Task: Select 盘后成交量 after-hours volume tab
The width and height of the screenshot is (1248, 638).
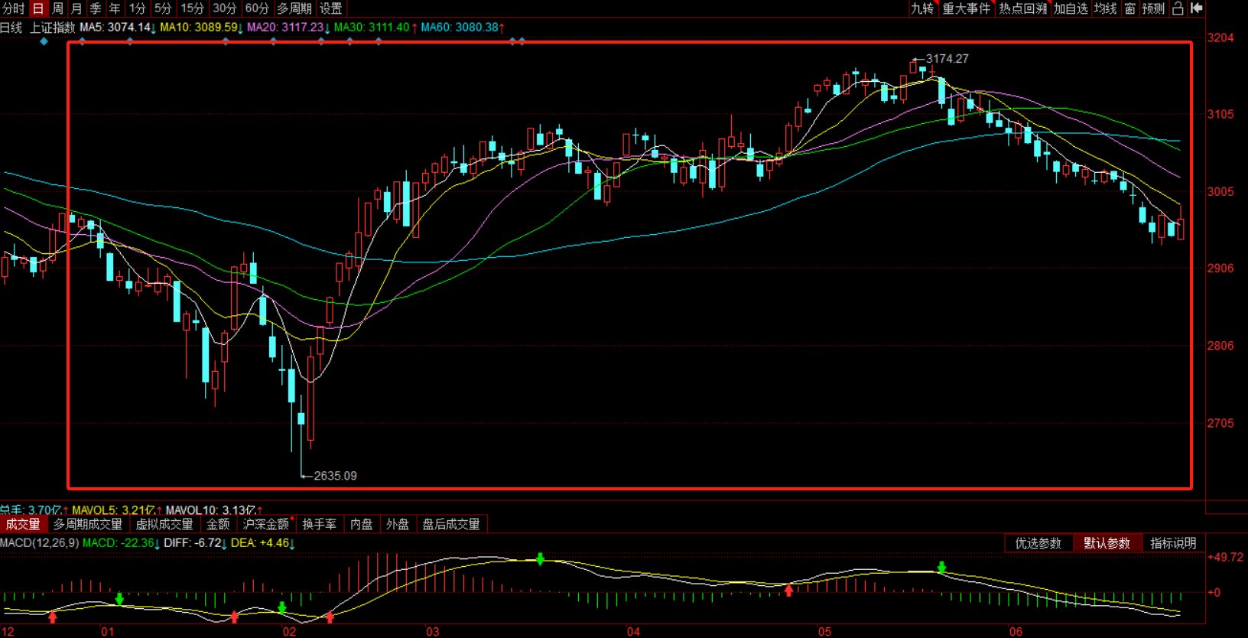Action: coord(451,524)
